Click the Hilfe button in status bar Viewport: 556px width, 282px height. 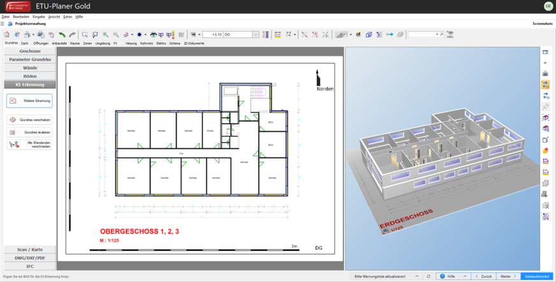pyautogui.click(x=448, y=276)
